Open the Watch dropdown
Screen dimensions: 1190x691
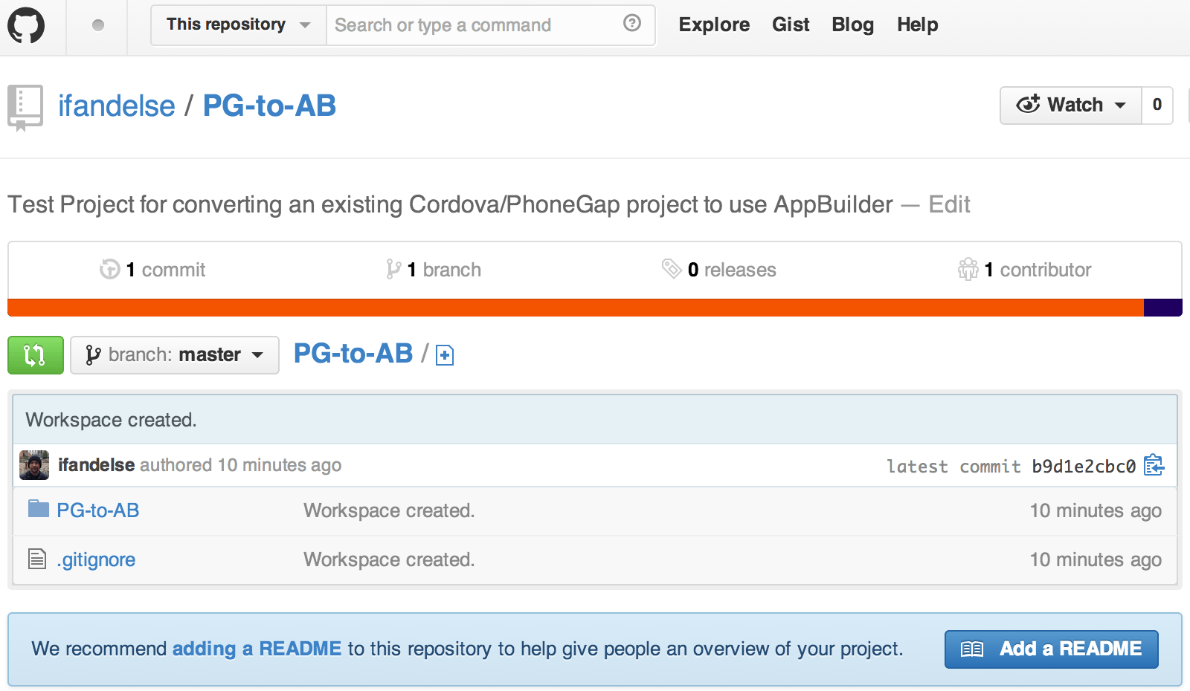(1070, 105)
